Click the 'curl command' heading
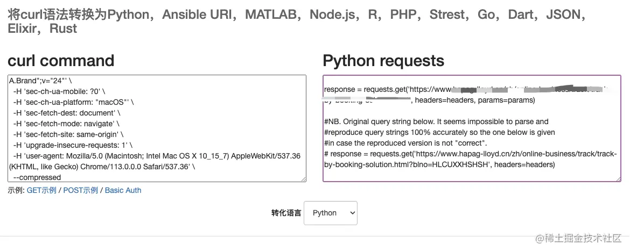Image resolution: width=630 pixels, height=252 pixels. [61, 61]
